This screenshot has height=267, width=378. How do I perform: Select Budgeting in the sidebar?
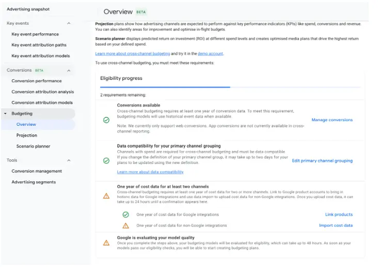(x=39, y=113)
